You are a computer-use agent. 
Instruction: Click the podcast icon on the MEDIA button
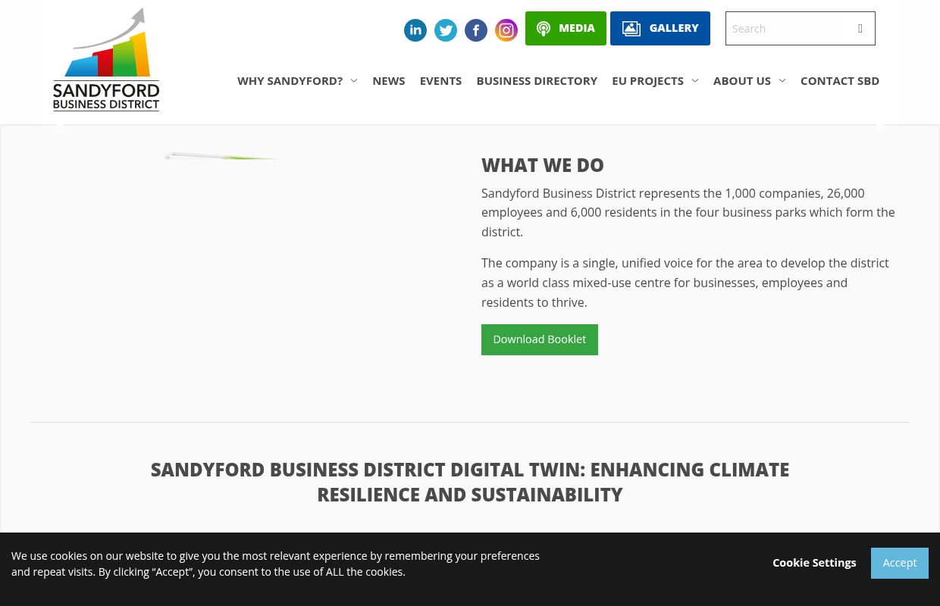tap(544, 28)
